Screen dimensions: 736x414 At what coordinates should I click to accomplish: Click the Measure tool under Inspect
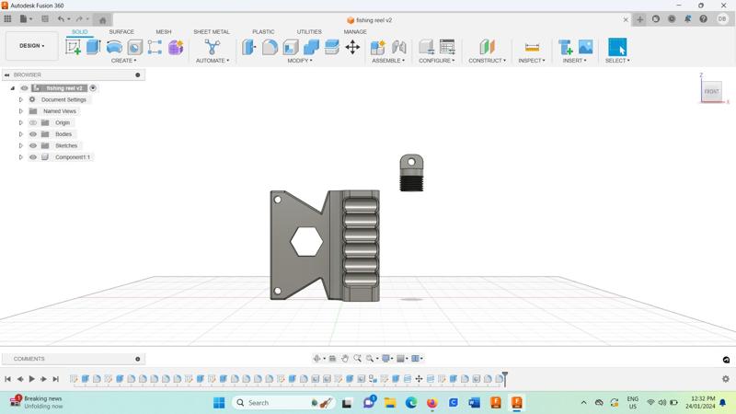click(x=531, y=47)
